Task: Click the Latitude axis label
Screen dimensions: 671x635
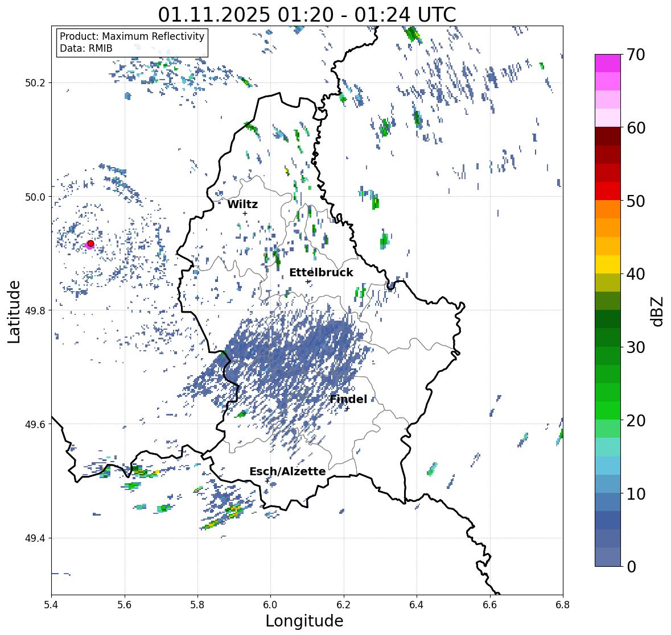Action: point(14,312)
